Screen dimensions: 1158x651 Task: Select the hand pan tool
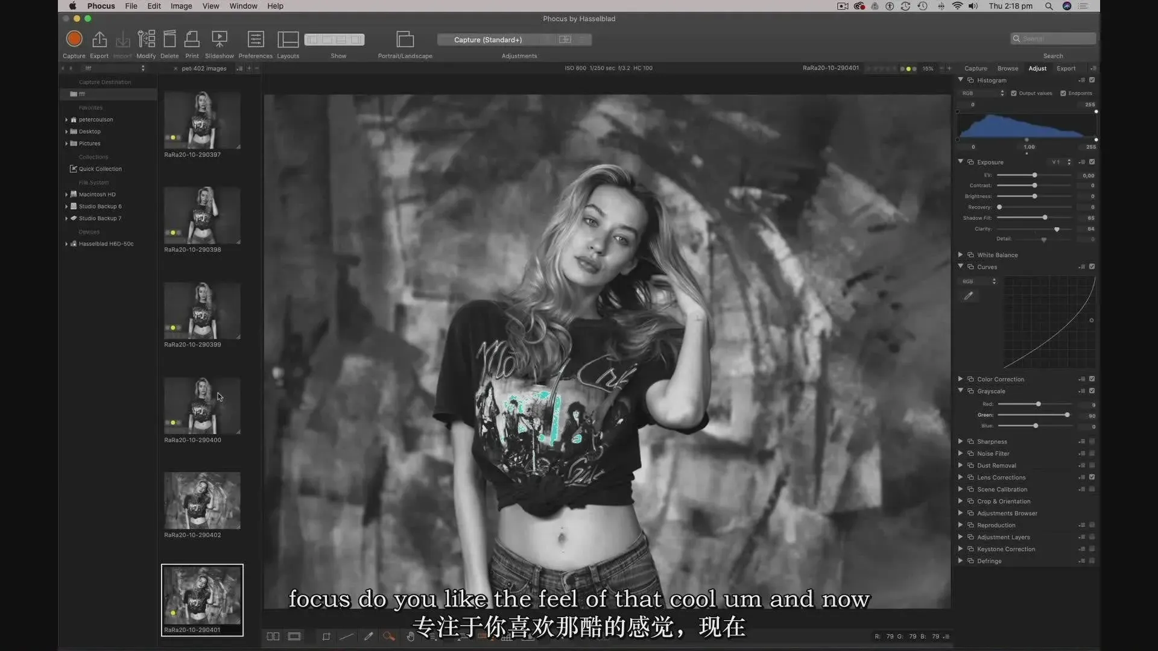point(411,637)
